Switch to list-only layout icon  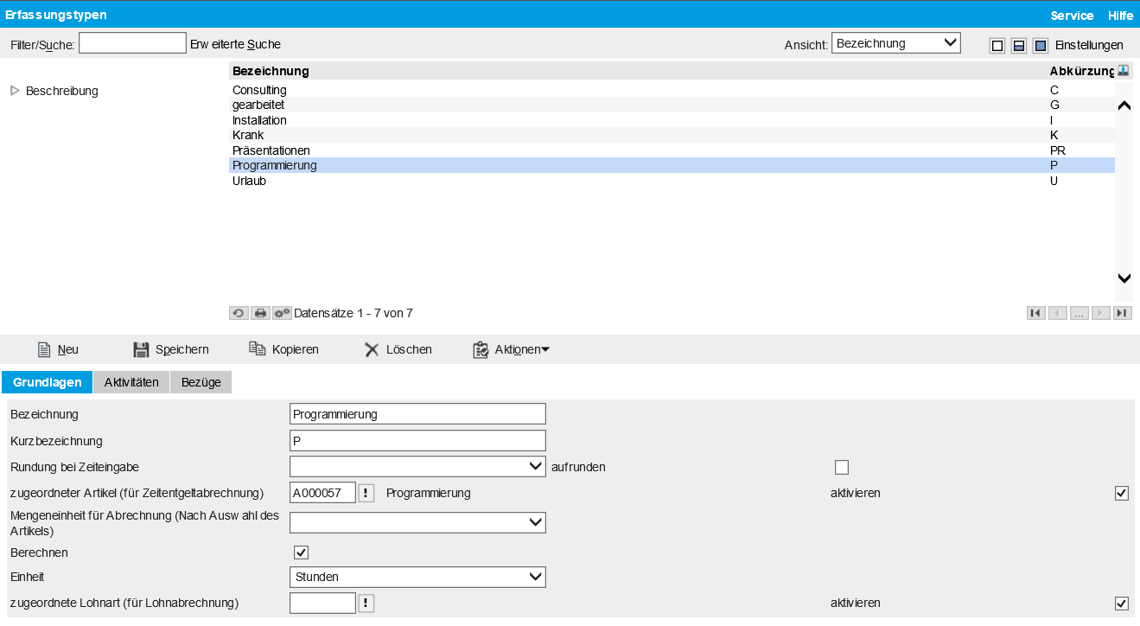pos(997,46)
